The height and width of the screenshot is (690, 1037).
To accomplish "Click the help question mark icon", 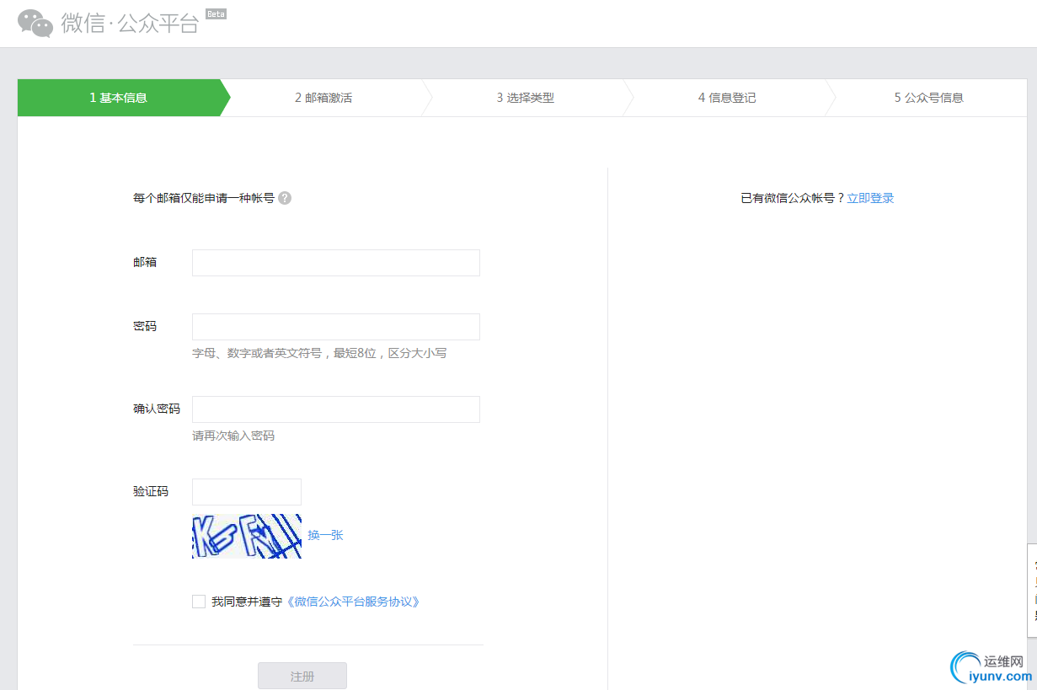I will point(285,198).
